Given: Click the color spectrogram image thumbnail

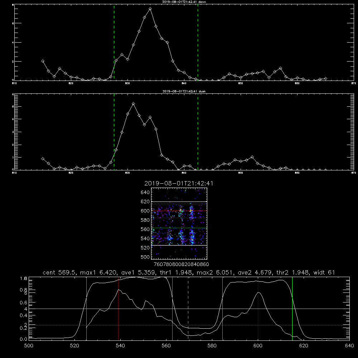Looking at the screenshot, I should tap(179, 223).
